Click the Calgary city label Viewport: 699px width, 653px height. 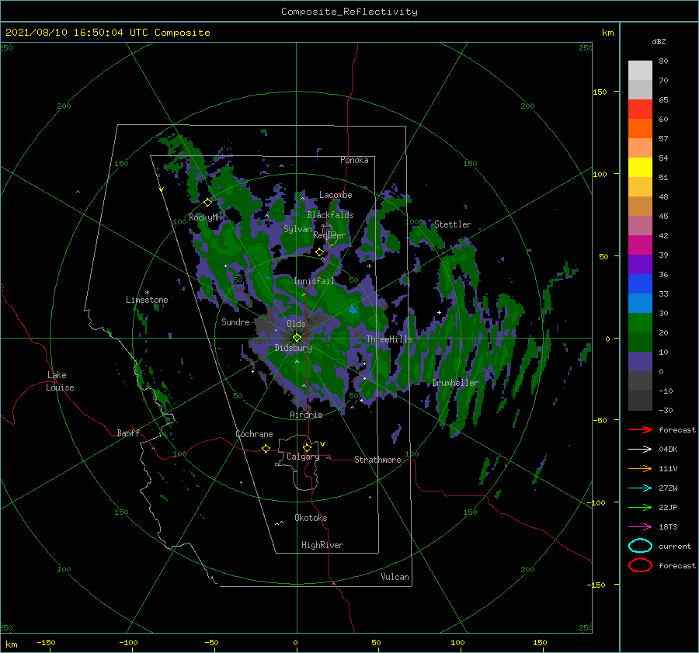[x=303, y=457]
